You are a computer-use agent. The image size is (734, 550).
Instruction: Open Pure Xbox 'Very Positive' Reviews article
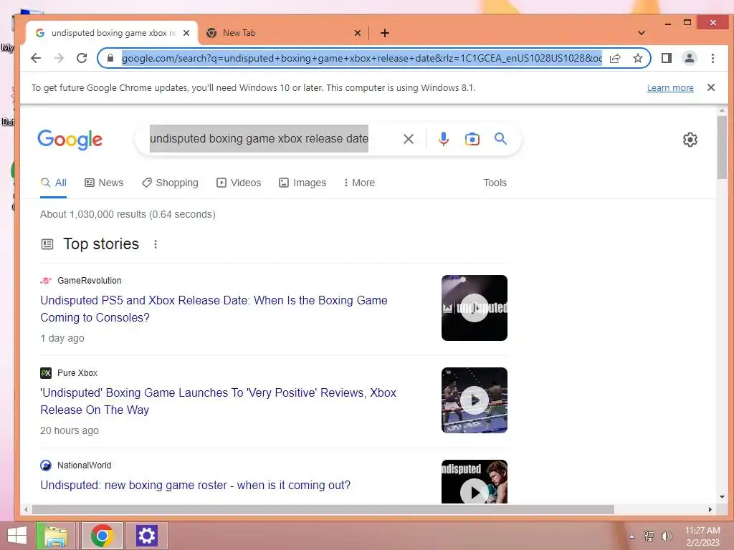(x=218, y=401)
